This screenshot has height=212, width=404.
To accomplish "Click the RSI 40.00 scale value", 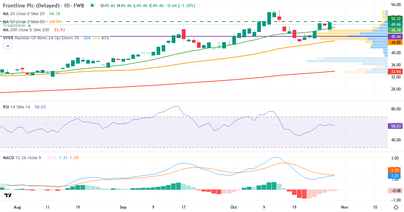I will point(396,140).
